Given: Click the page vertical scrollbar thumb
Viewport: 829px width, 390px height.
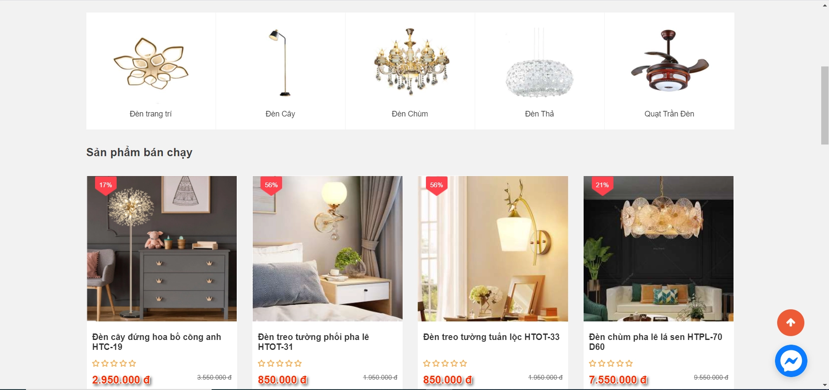Looking at the screenshot, I should 825,106.
